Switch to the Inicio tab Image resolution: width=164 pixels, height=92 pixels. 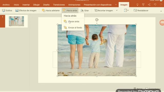pos(16,5)
